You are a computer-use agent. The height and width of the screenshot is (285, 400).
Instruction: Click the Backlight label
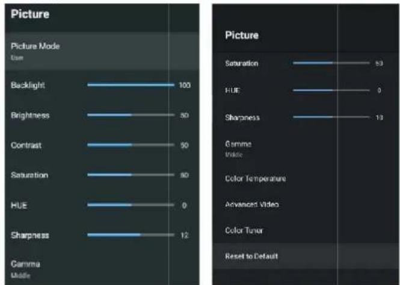coord(28,85)
